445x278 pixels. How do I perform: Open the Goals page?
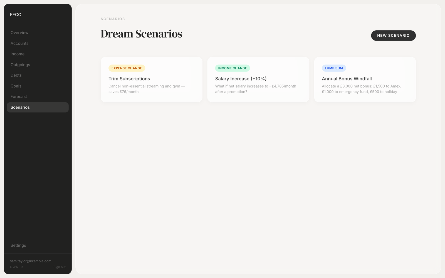[x=38, y=86]
